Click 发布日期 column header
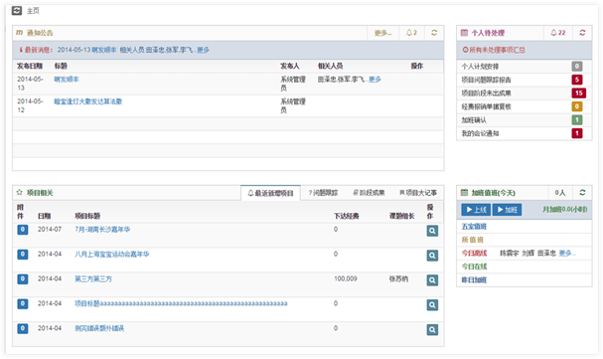Image resolution: width=603 pixels, height=359 pixels. pos(29,66)
